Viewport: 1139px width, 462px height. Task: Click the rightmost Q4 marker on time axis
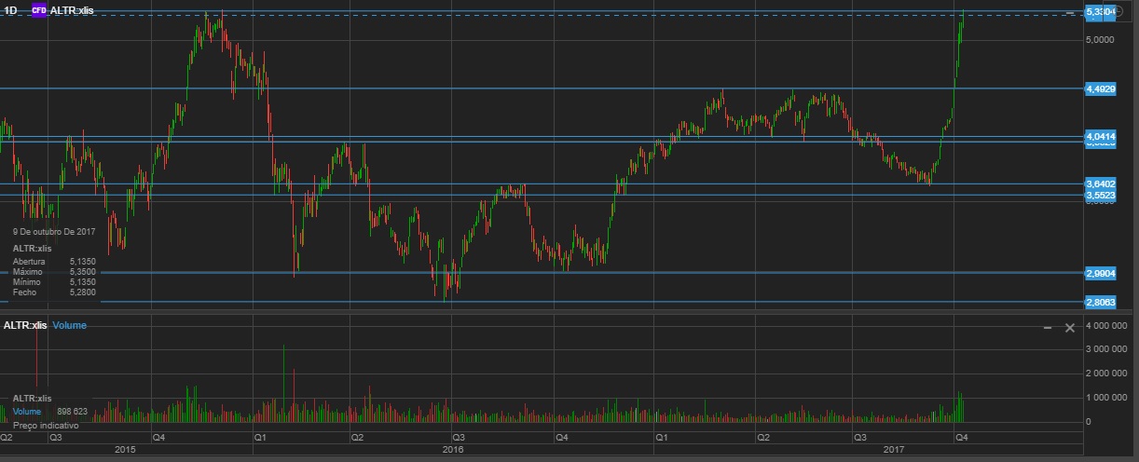click(x=960, y=436)
